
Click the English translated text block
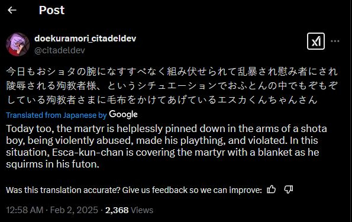click(166, 146)
